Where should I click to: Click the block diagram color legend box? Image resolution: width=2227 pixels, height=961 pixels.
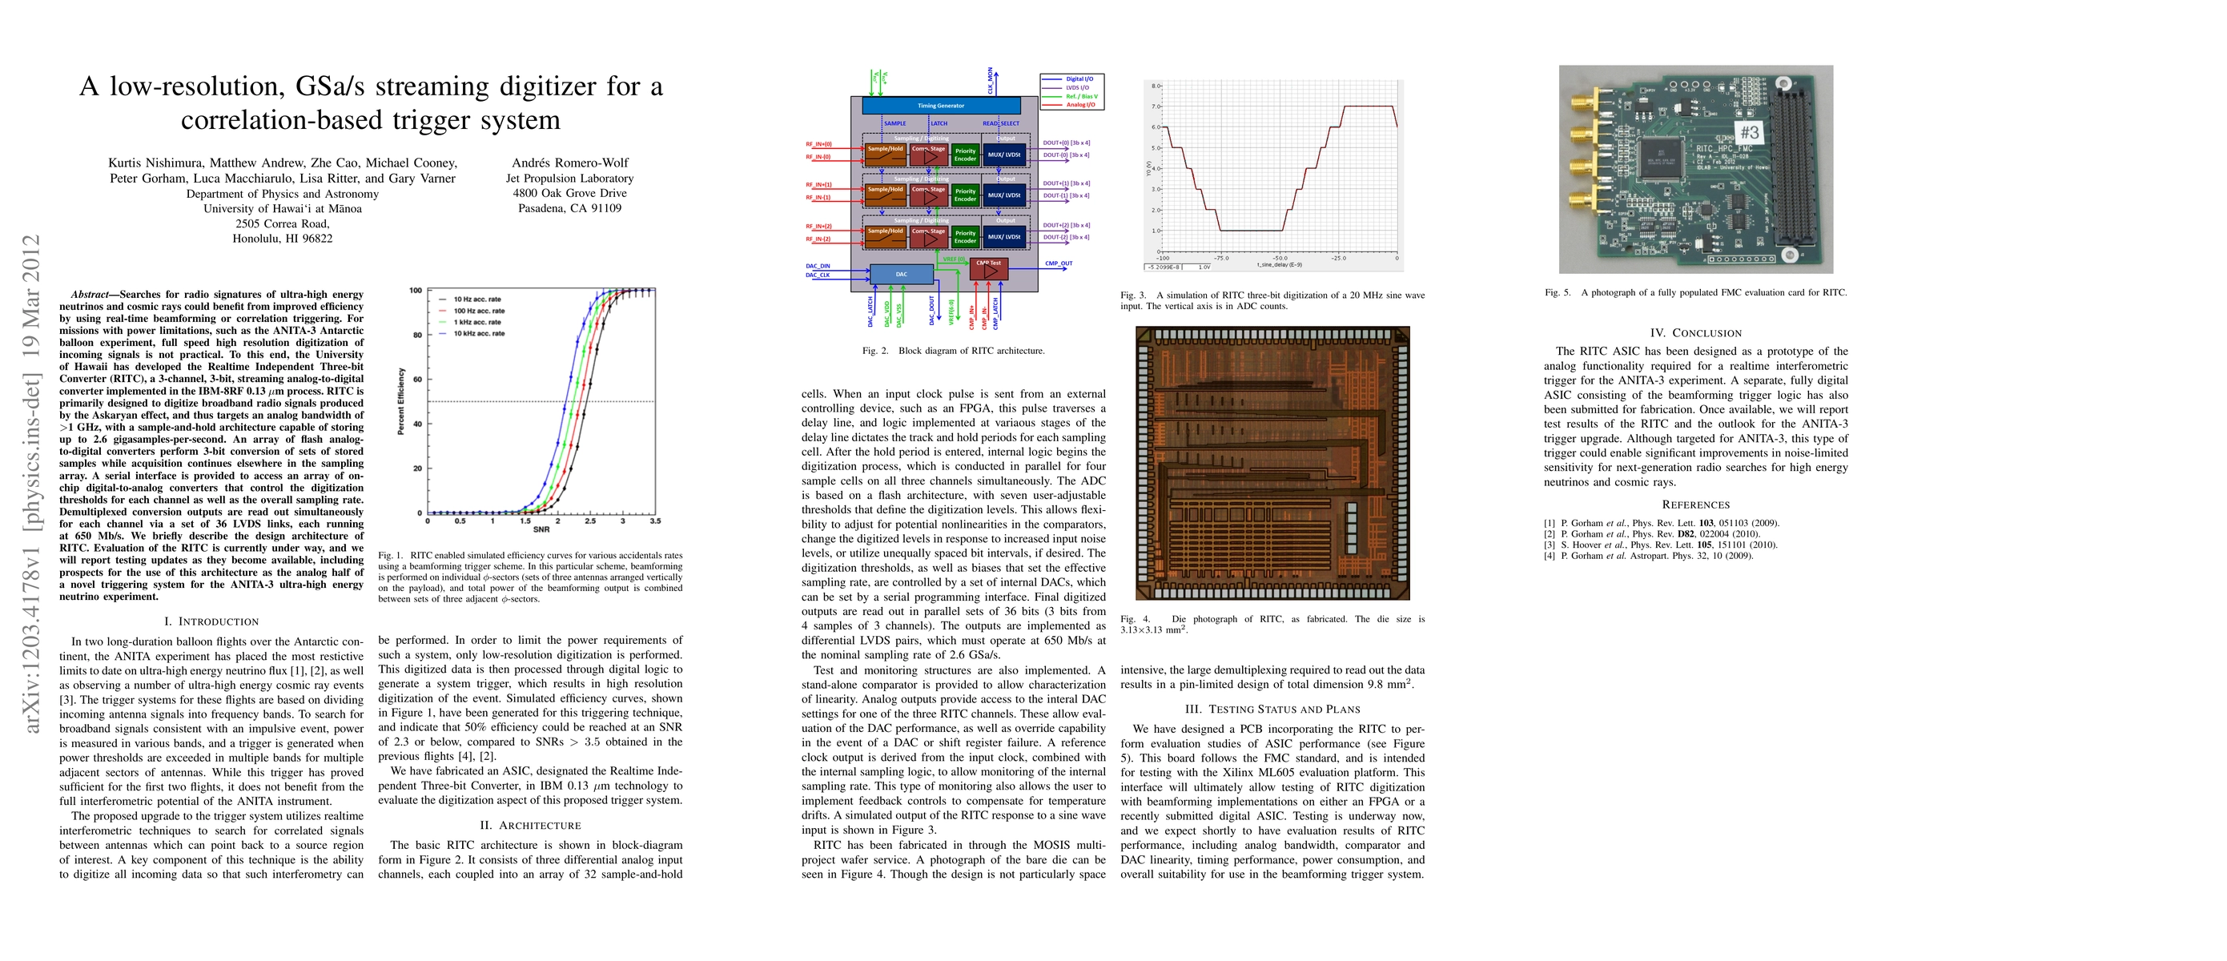[1072, 91]
